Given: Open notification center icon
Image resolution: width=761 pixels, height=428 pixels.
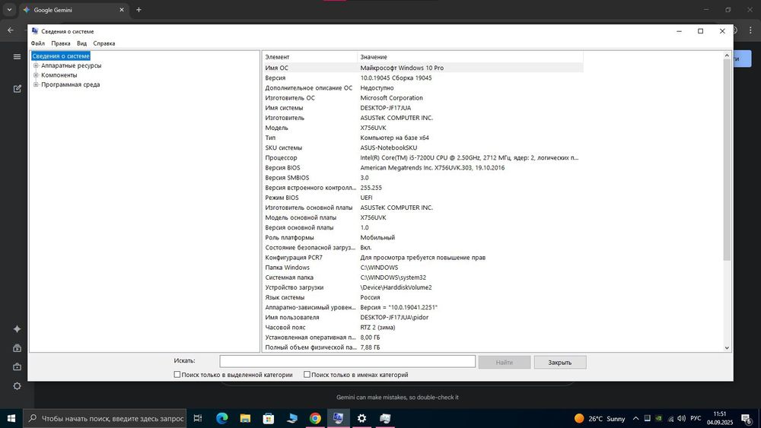Looking at the screenshot, I should point(746,418).
